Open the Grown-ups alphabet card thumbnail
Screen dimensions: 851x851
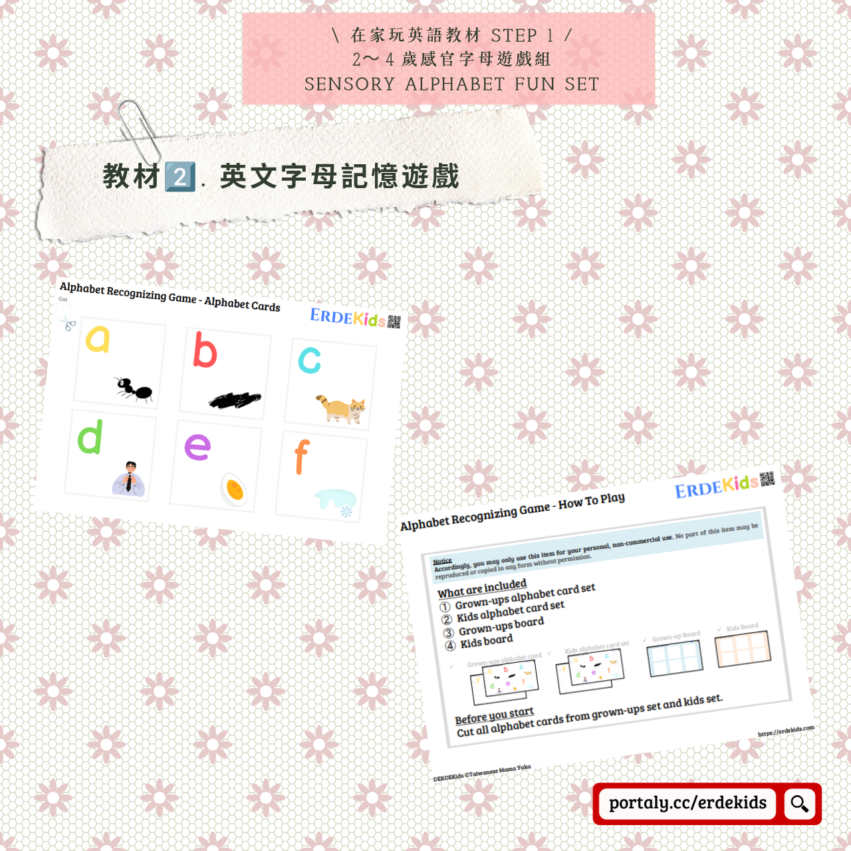pyautogui.click(x=503, y=681)
